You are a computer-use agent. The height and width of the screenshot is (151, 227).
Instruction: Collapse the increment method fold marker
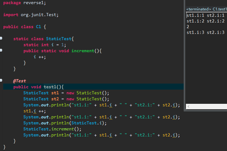pyautogui.click(x=1, y=50)
